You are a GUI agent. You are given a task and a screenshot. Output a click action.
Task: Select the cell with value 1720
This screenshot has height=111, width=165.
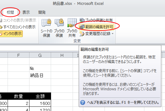click(x=40, y=109)
